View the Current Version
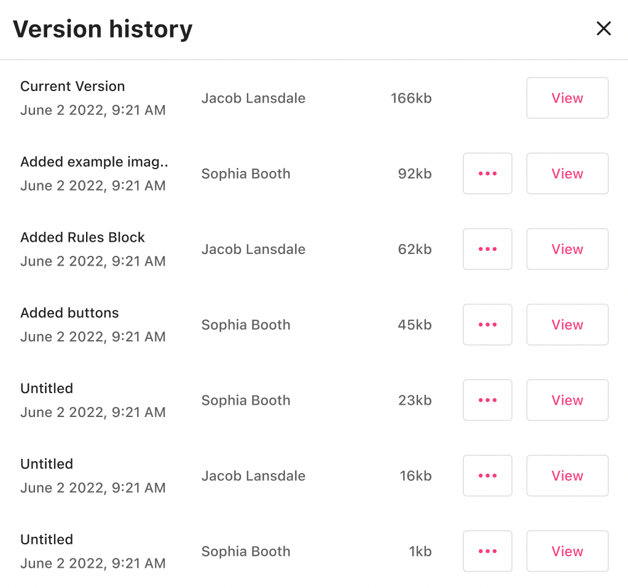628x588 pixels. (x=567, y=98)
